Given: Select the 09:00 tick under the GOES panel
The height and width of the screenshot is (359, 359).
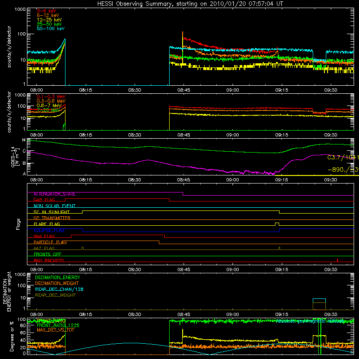Looking at the screenshot, I should (232, 180).
